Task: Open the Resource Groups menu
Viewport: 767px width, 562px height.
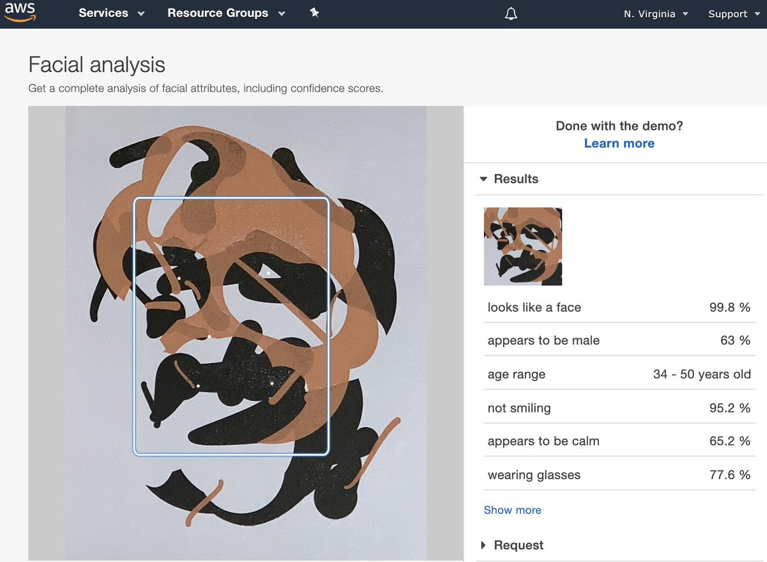Action: pos(226,13)
